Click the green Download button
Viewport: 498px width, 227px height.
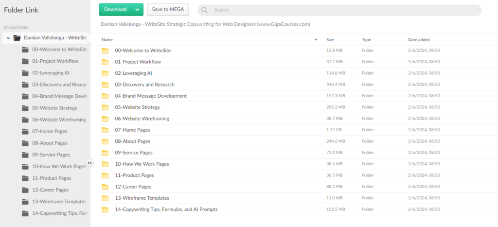click(115, 9)
